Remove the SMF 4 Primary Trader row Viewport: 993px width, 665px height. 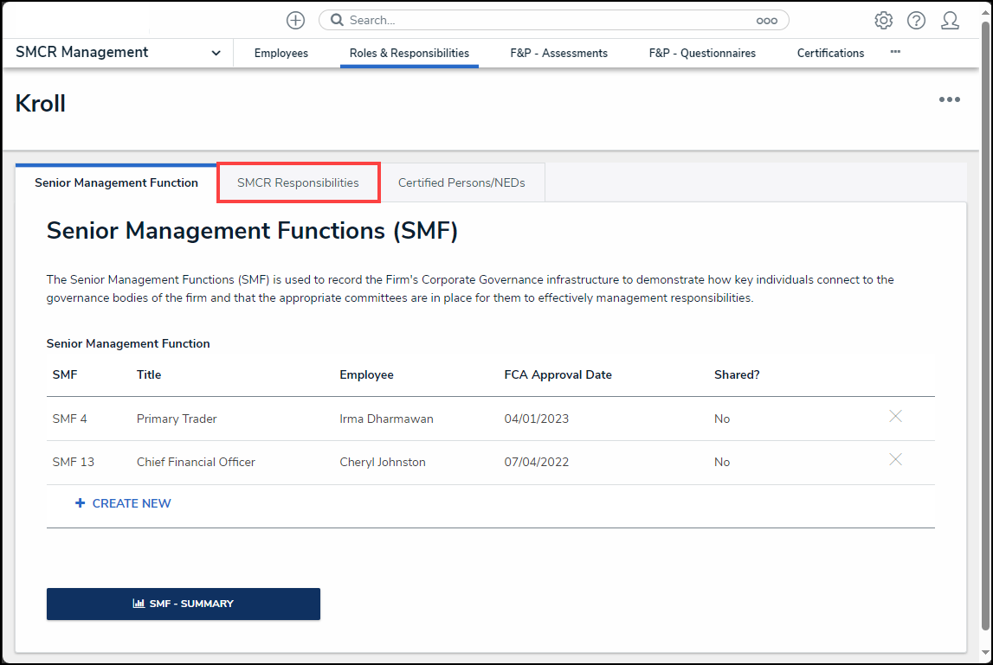click(895, 417)
